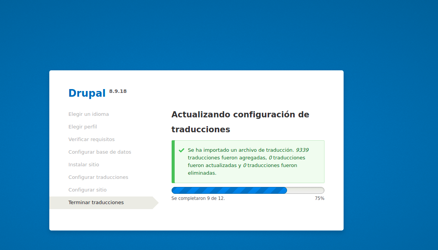This screenshot has height=250, width=438.
Task: Click the arrow marker beside Terminar traducciones
Action: pos(155,202)
